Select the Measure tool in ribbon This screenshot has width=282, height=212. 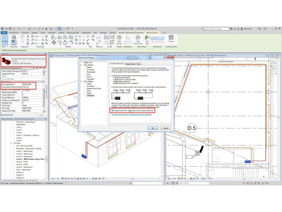98,43
